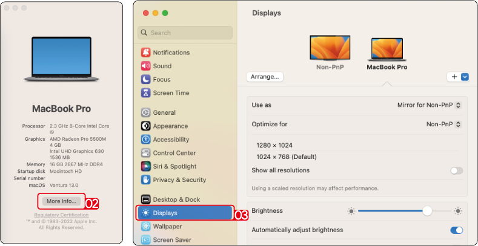
Task: Click the Notifications bell icon in sidebar
Action: point(145,53)
